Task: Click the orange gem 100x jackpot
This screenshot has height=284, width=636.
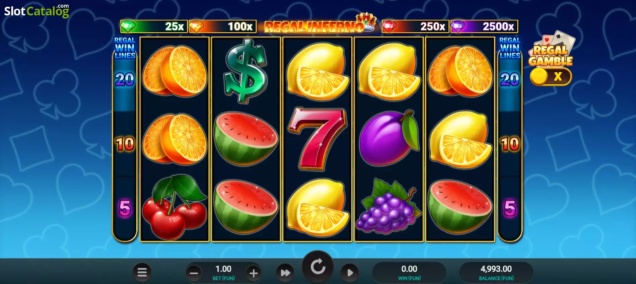Action: 223,26
